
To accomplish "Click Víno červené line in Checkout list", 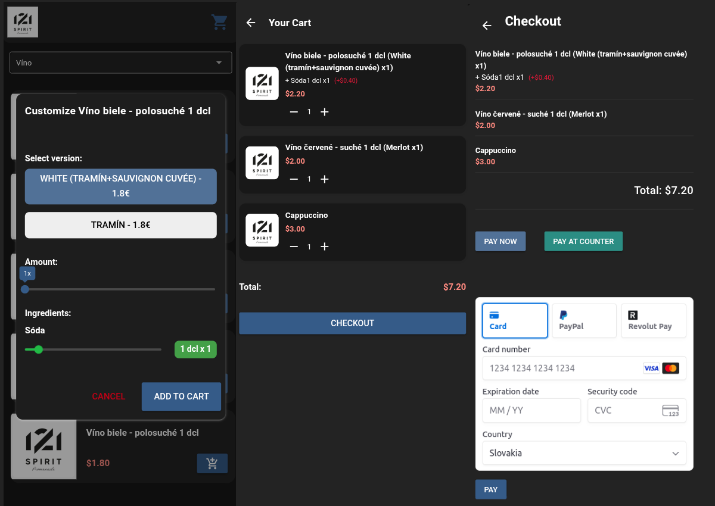I will click(x=541, y=114).
